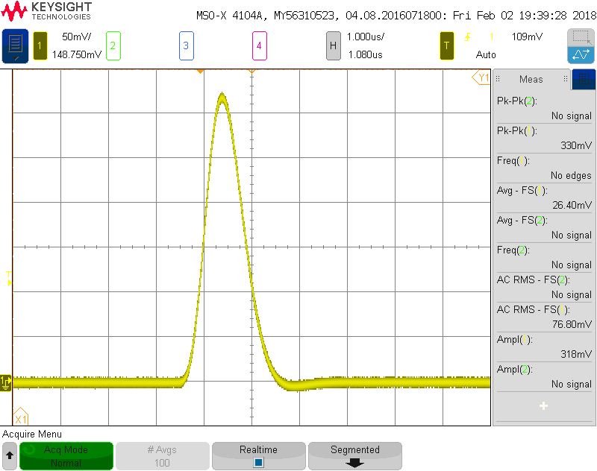The width and height of the screenshot is (597, 471).
Task: Select Pk-Pk(2) measurement entry
Action: click(544, 108)
